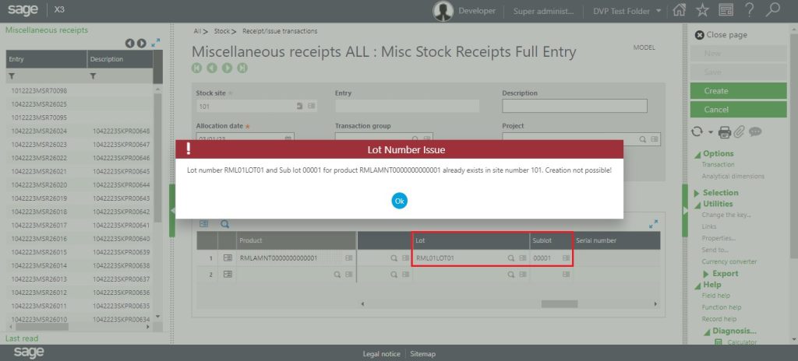
Task: Click the search magnifier in top bar
Action: [773, 10]
